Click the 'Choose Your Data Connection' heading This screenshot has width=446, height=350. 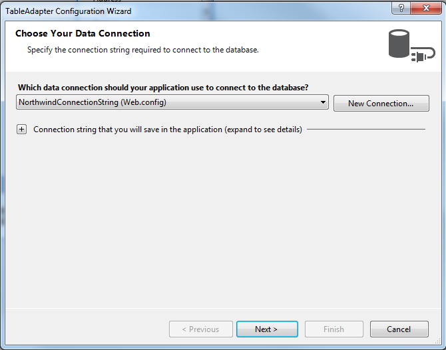83,33
